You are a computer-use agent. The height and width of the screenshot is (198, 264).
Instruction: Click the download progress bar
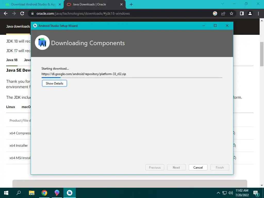(x=132, y=78)
